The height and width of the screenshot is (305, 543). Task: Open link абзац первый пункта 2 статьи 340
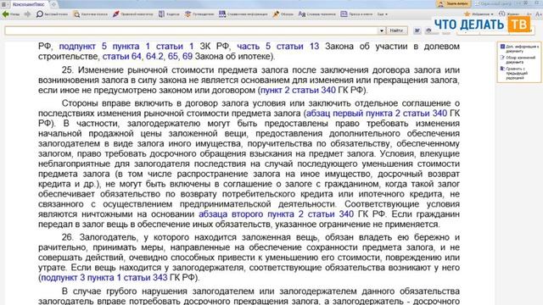click(x=377, y=113)
